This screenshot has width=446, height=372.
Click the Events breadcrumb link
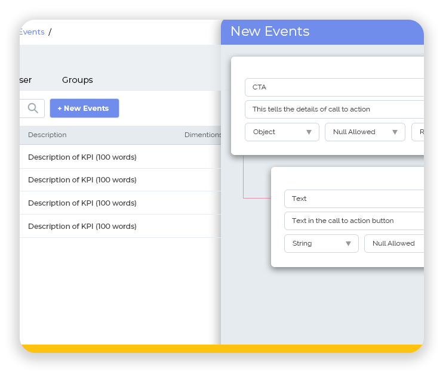[x=32, y=32]
